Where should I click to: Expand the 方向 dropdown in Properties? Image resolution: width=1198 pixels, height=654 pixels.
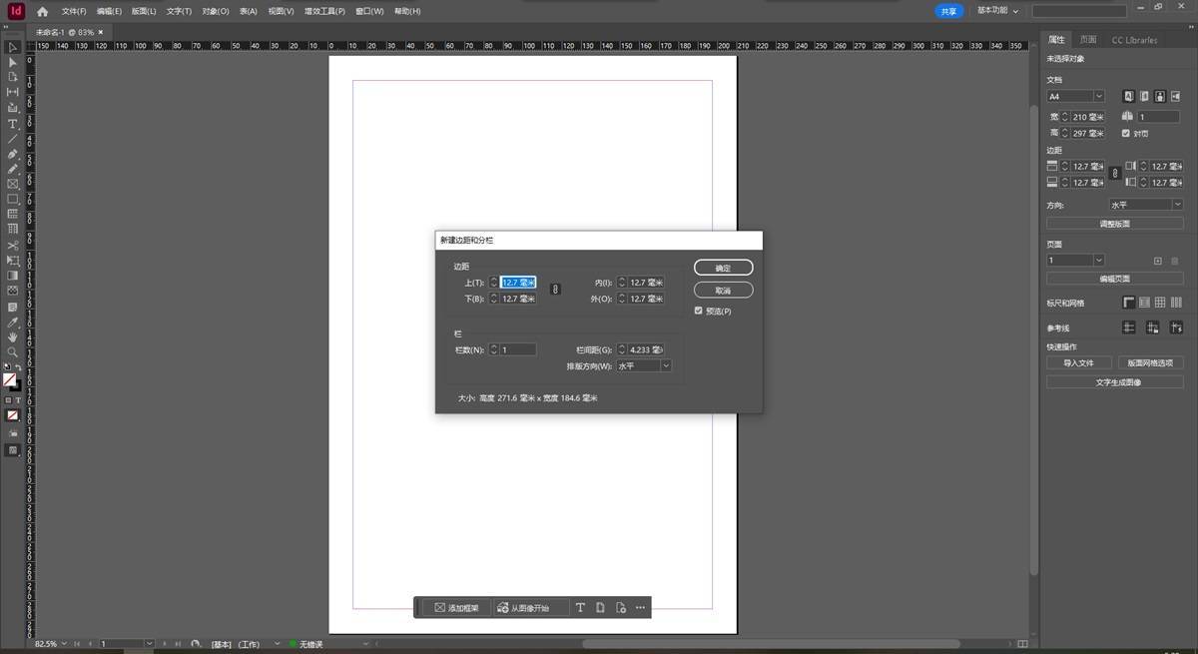pyautogui.click(x=1145, y=205)
